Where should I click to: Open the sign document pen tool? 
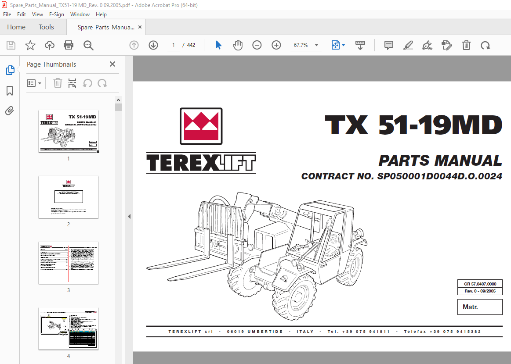point(427,45)
